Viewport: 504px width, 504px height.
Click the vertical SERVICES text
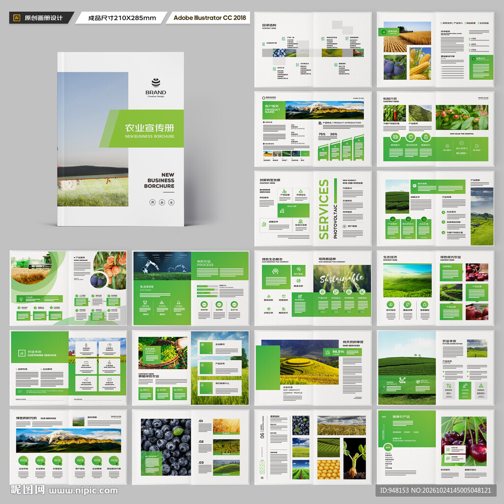pos(324,209)
